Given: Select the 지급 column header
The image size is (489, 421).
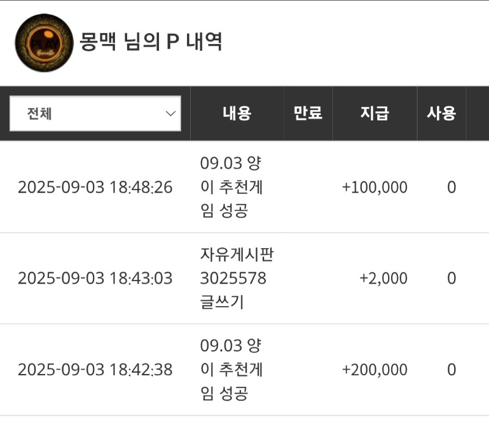Looking at the screenshot, I should [375, 113].
